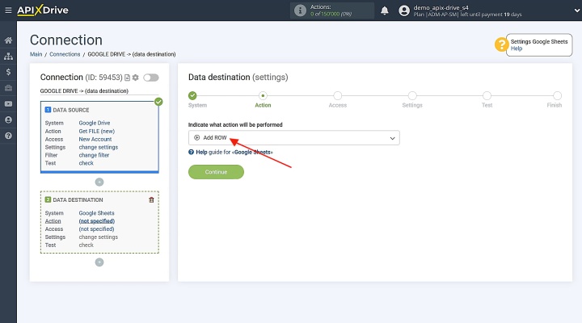Go to Main breadcrumb
The height and width of the screenshot is (323, 582).
(x=36, y=54)
